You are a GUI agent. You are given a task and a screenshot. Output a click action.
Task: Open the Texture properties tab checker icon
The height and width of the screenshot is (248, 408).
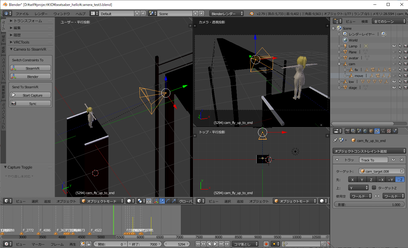(389, 131)
